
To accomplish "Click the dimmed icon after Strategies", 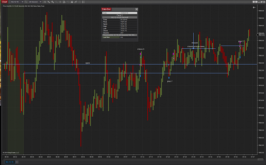I will (x=80, y=2).
